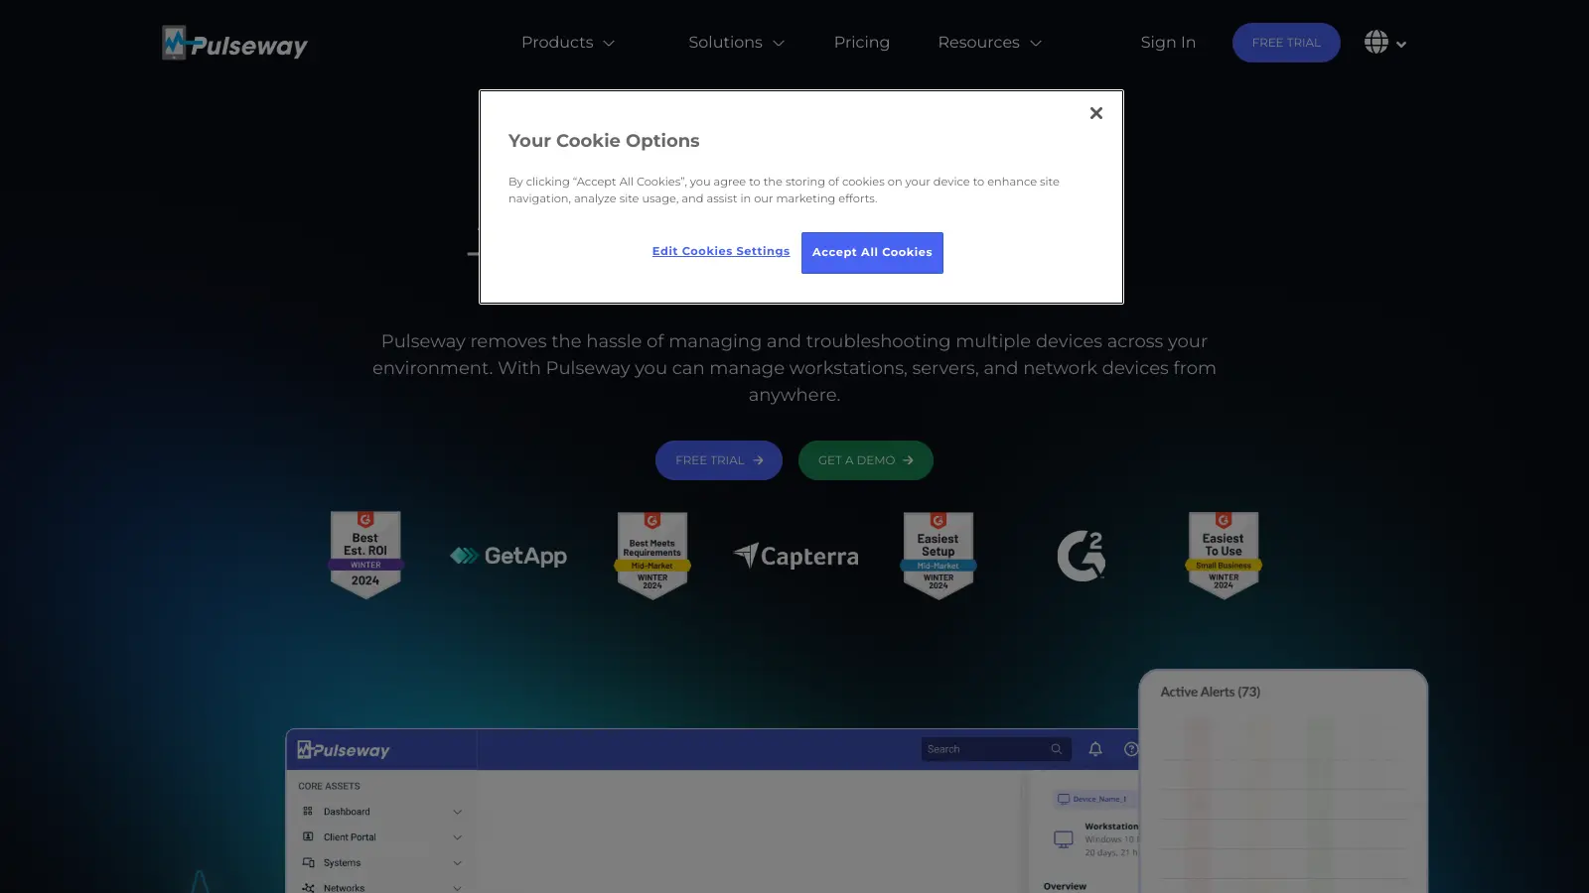Click the Pulseway logo at top left
Viewport: 1589px width, 893px height.
[234, 43]
